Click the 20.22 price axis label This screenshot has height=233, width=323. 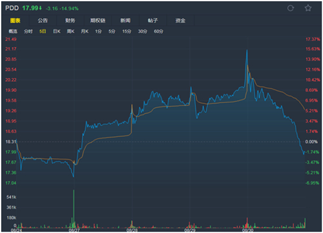coord(11,80)
